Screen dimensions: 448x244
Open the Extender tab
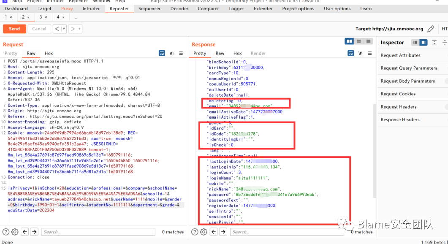tap(263, 8)
